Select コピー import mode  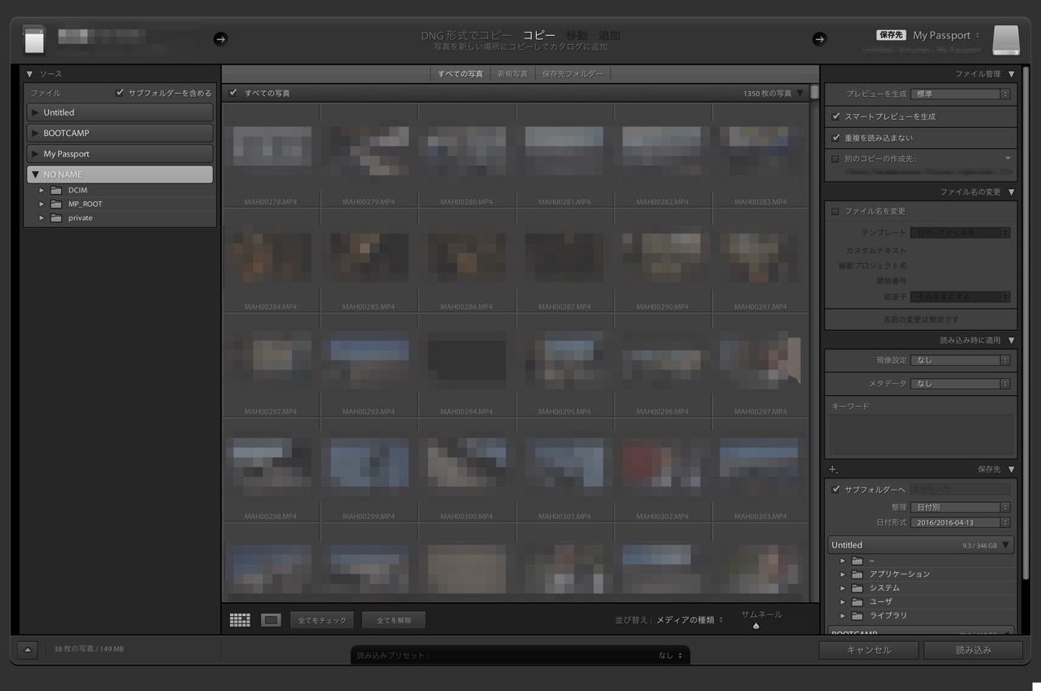pyautogui.click(x=539, y=35)
